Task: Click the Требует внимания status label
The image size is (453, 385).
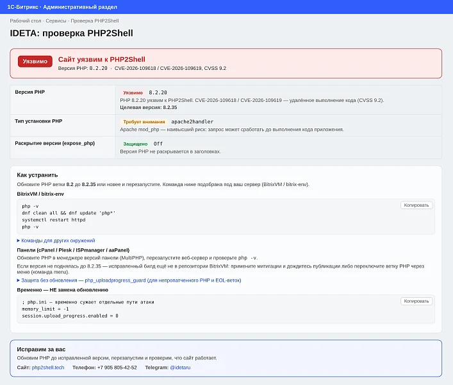Action: point(144,122)
